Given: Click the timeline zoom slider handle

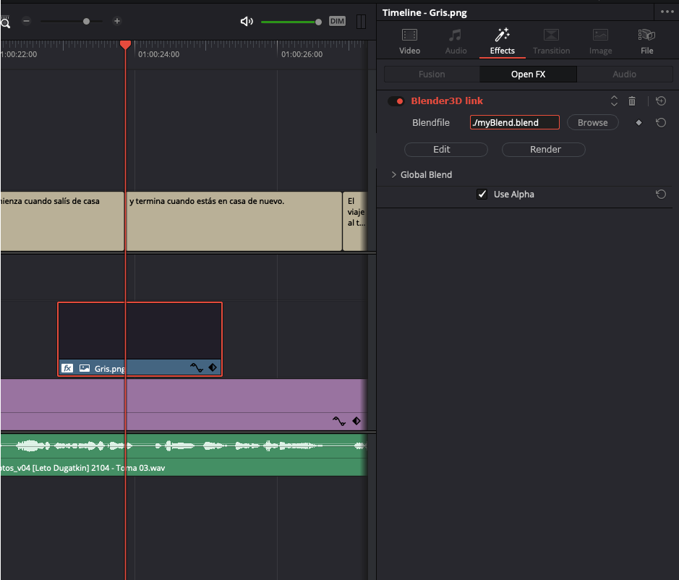Looking at the screenshot, I should click(x=86, y=21).
